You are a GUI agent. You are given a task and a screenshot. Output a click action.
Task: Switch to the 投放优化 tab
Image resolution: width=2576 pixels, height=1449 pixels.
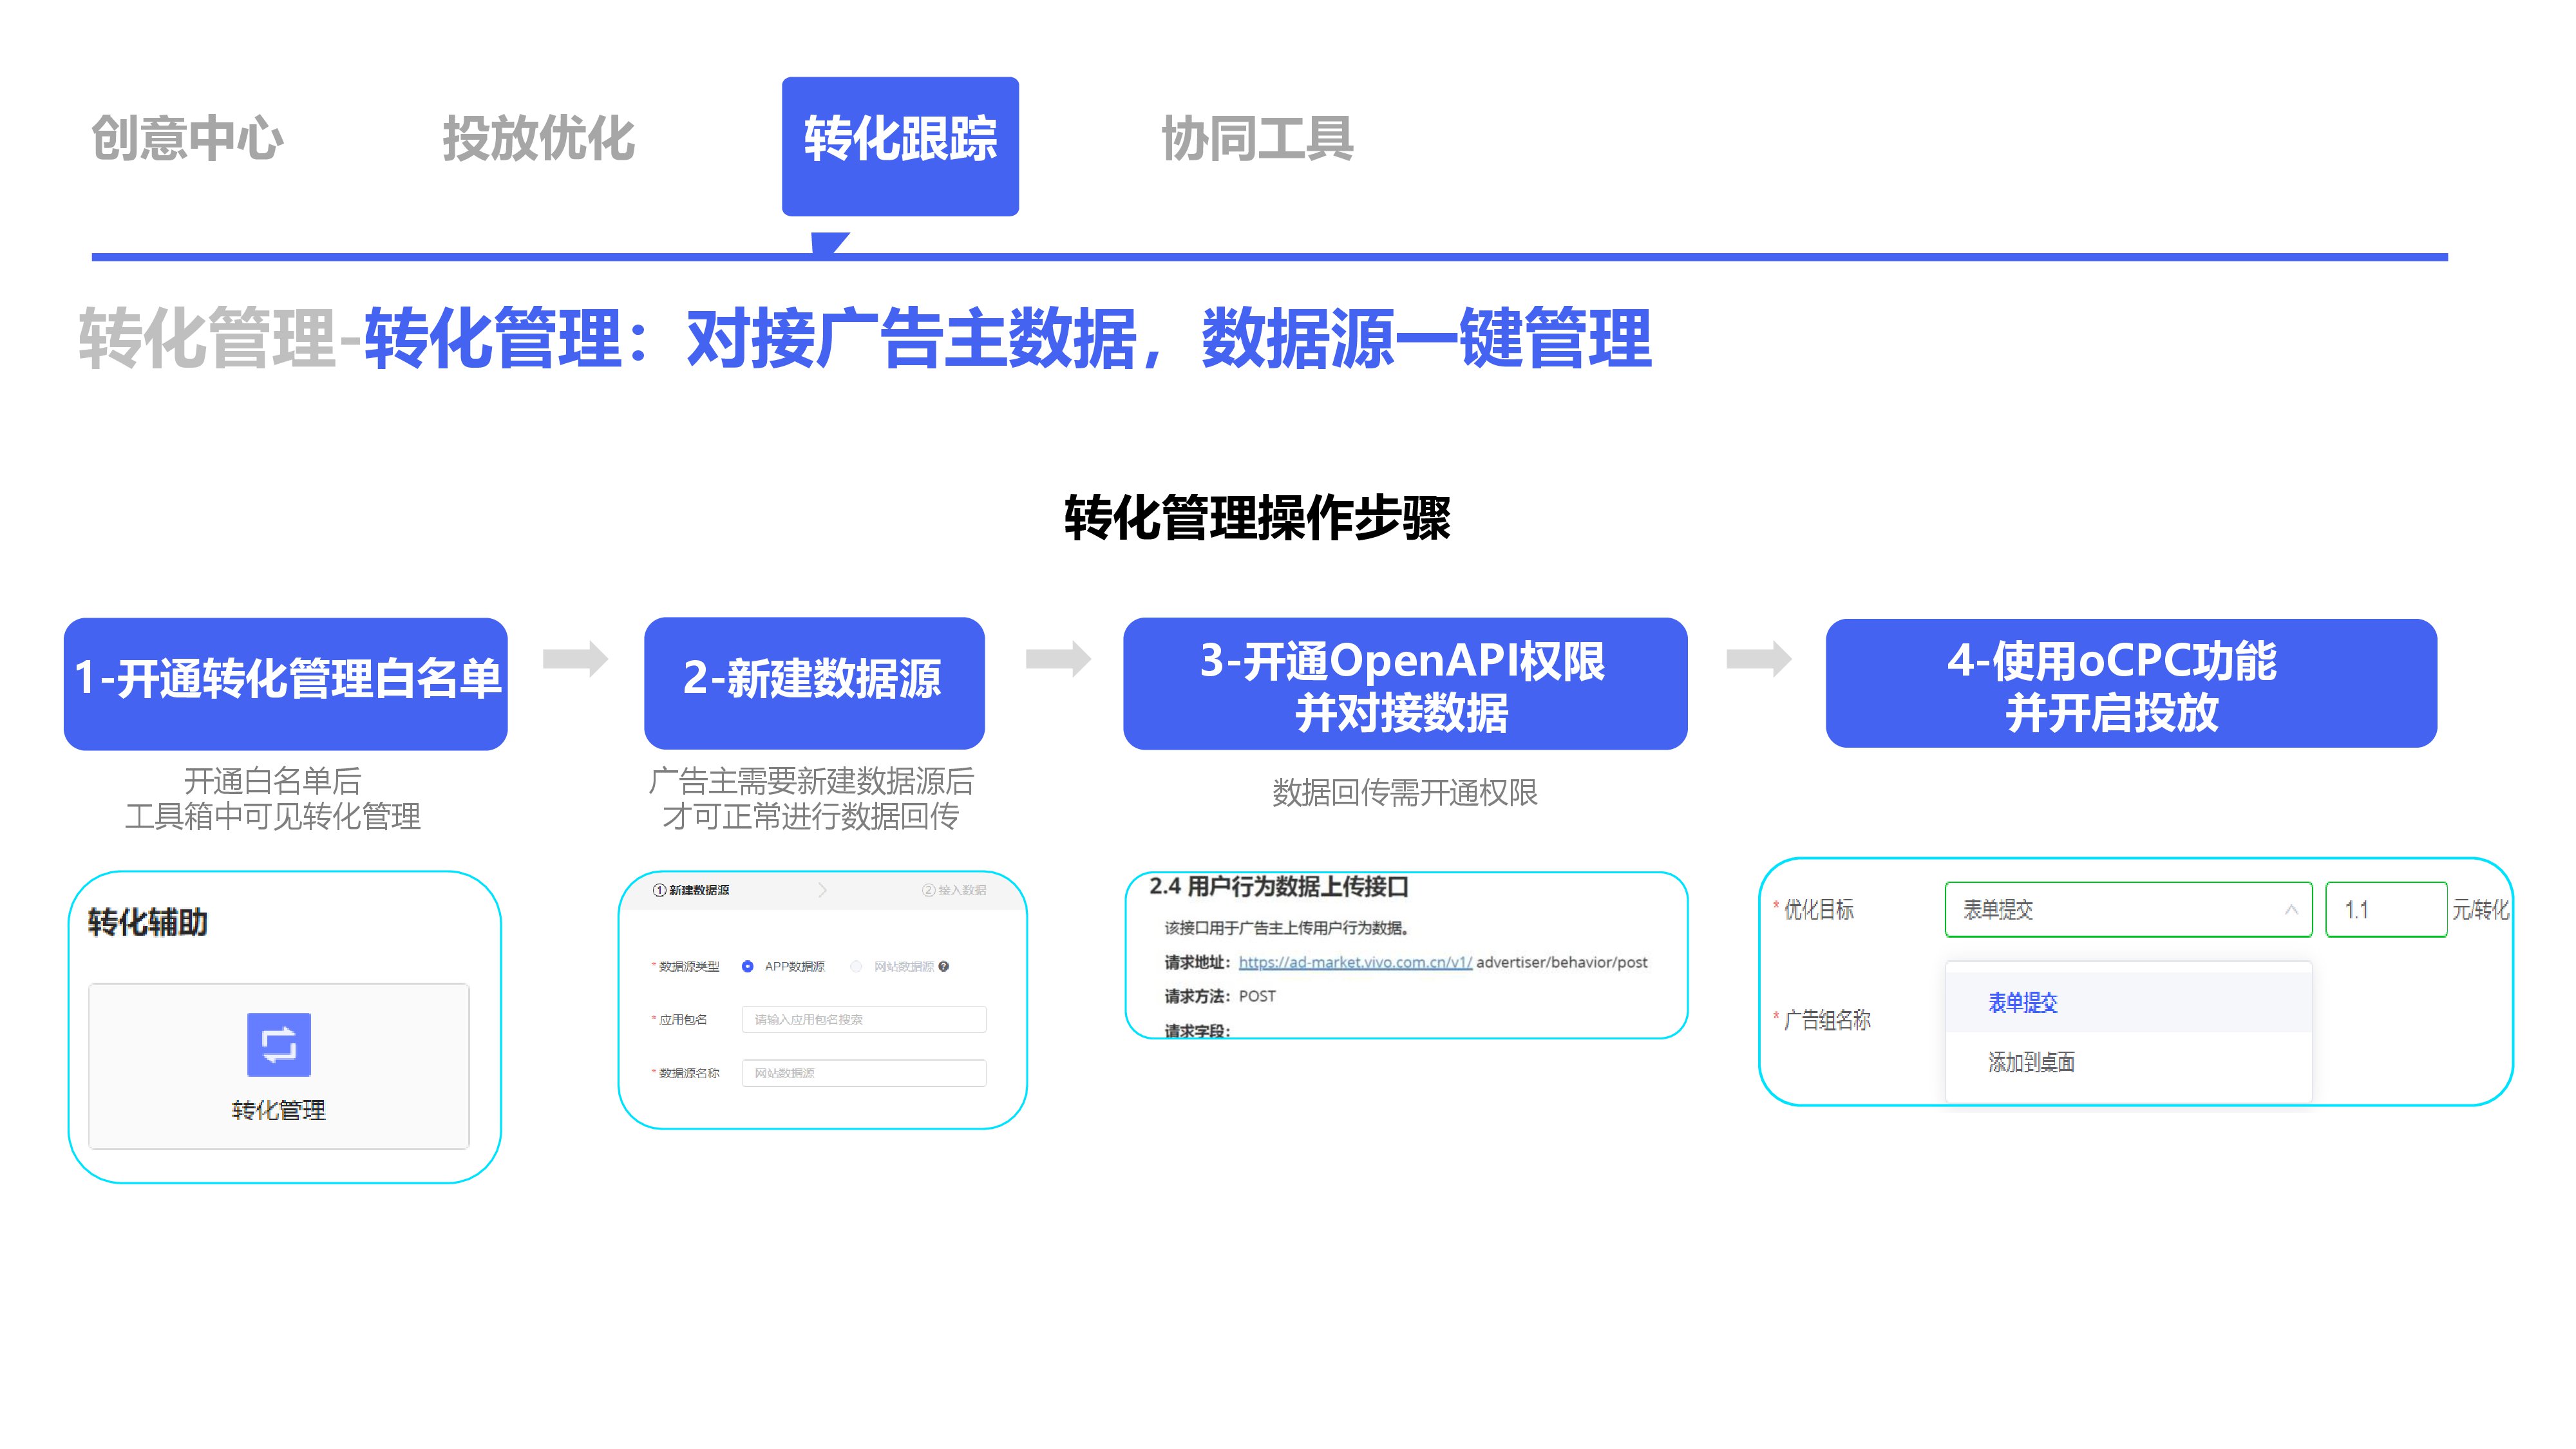pos(538,138)
